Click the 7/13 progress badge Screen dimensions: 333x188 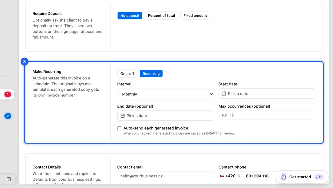[319, 177]
